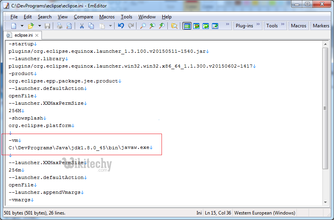The height and width of the screenshot is (220, 334).
Task: Open Find with the magnifier icon
Action: point(143,26)
